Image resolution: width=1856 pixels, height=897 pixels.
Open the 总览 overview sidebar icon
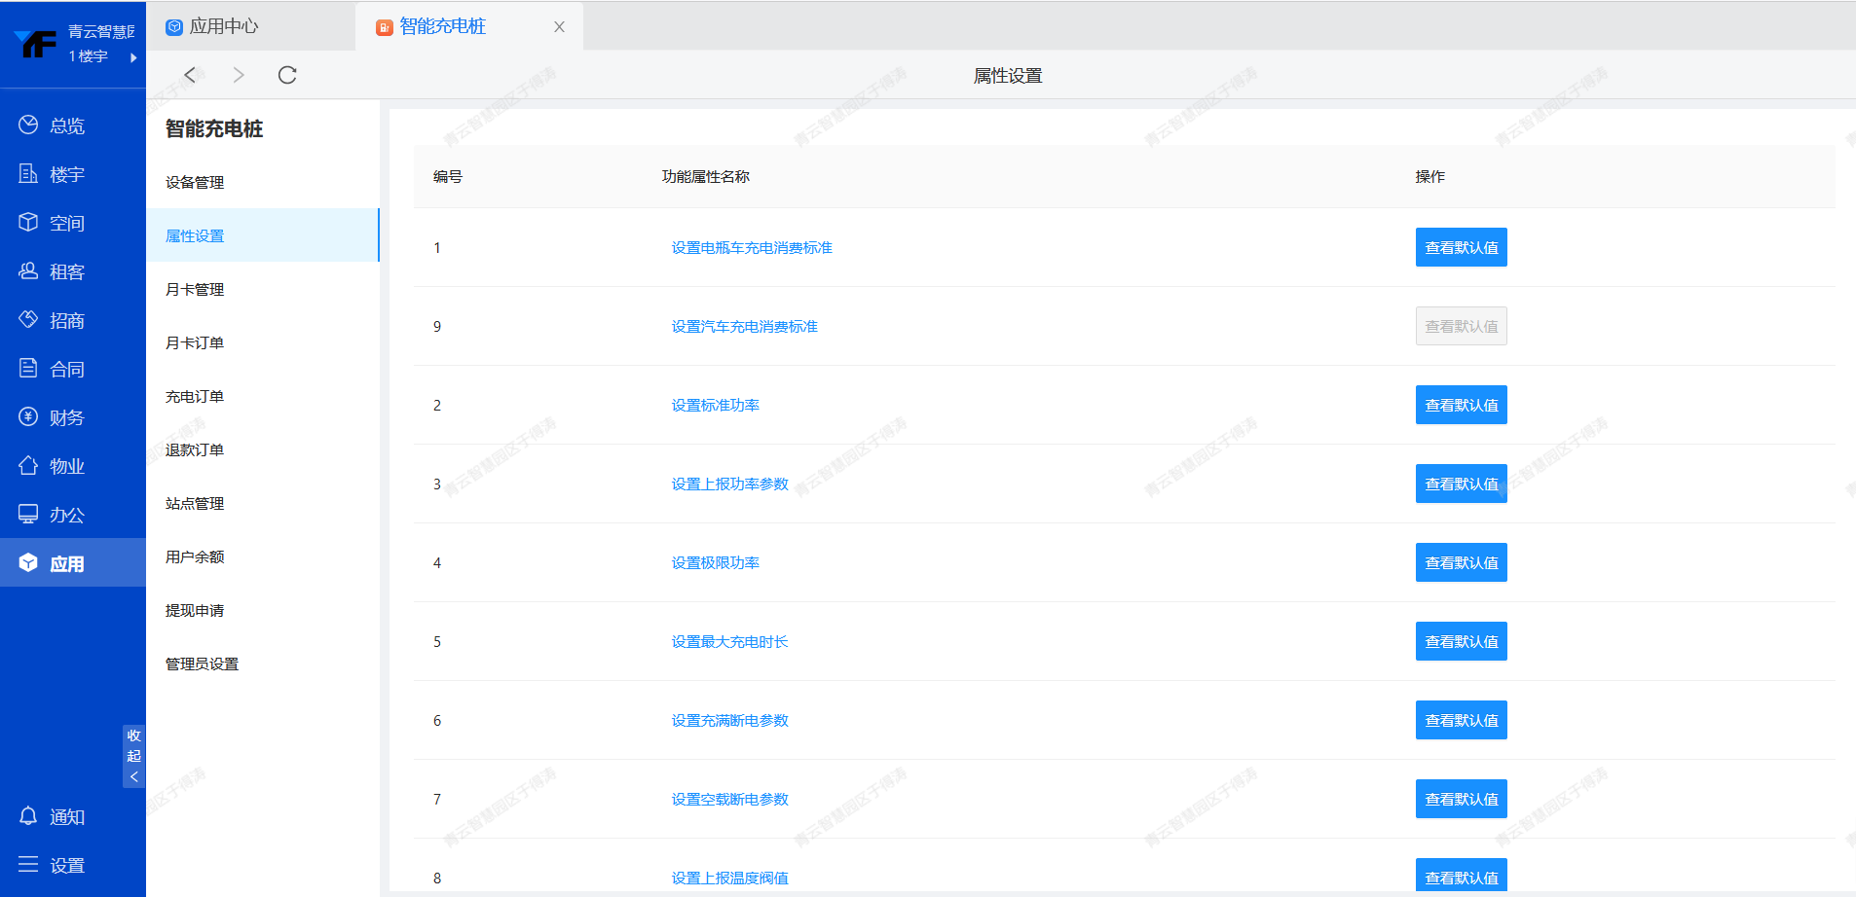pos(28,125)
